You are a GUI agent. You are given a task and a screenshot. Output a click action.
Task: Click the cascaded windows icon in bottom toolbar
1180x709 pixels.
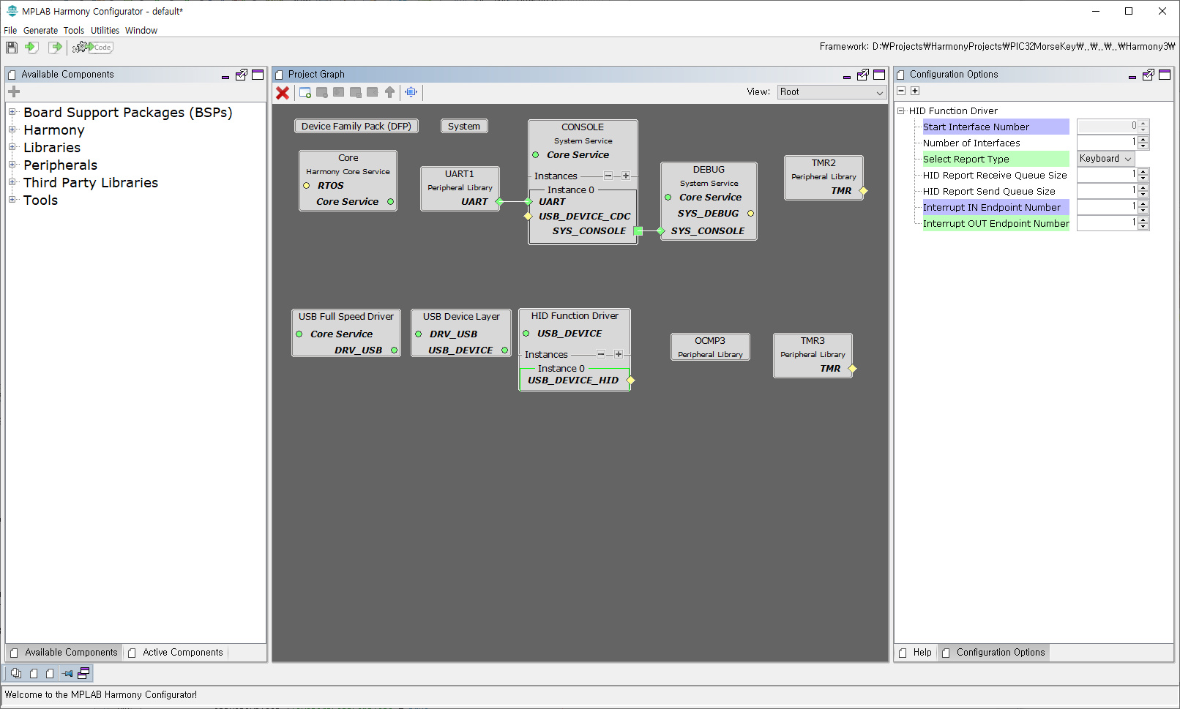[x=83, y=673]
